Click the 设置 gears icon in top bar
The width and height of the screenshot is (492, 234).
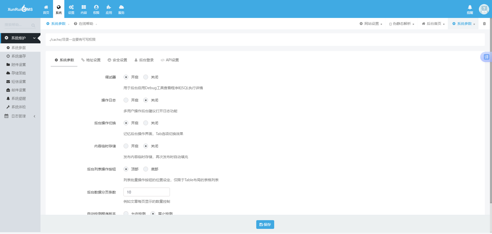click(71, 9)
